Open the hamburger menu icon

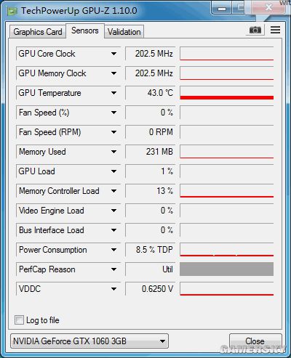click(275, 30)
